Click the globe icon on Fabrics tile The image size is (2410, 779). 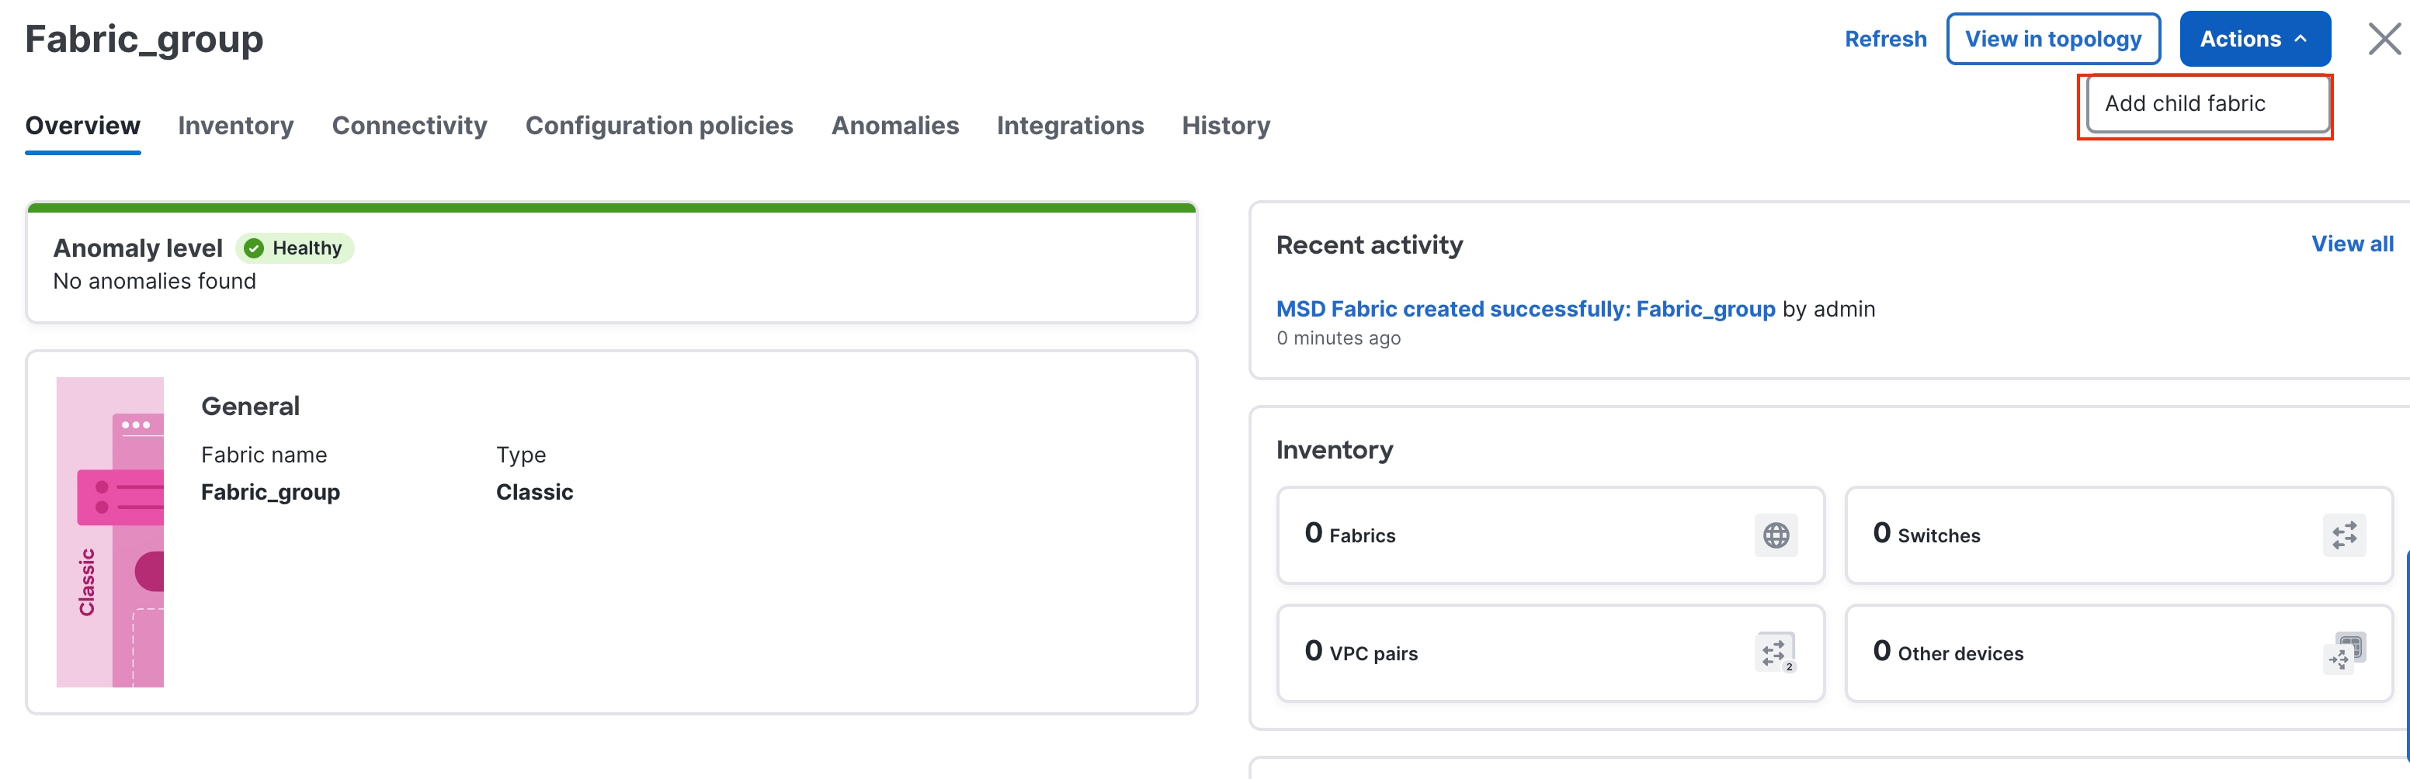pos(1775,535)
